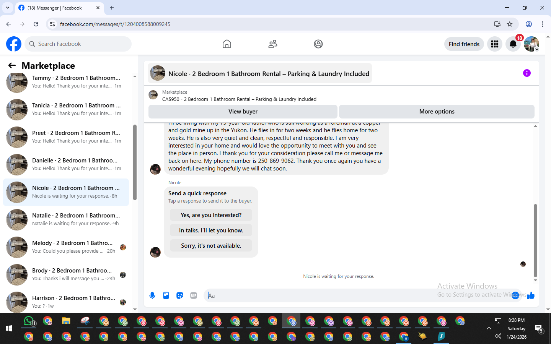Open Chrome three-dot menu

[543, 24]
